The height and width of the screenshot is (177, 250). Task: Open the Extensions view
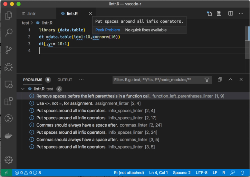(x=8, y=101)
